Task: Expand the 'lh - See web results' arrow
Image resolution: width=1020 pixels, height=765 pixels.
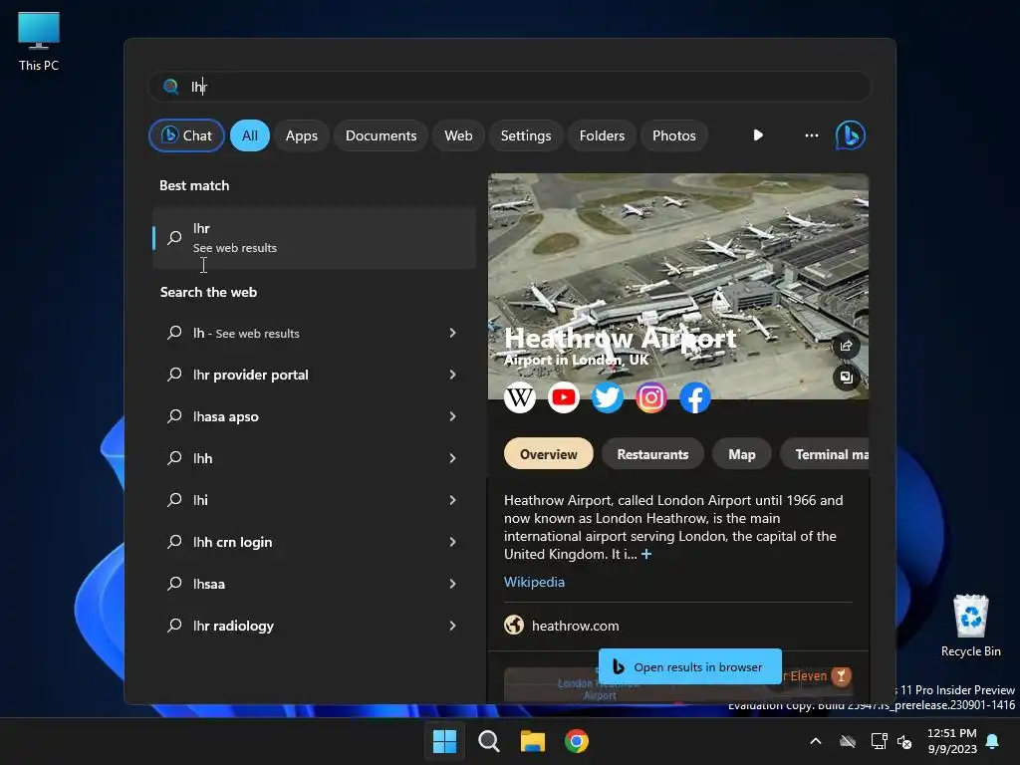Action: point(453,333)
